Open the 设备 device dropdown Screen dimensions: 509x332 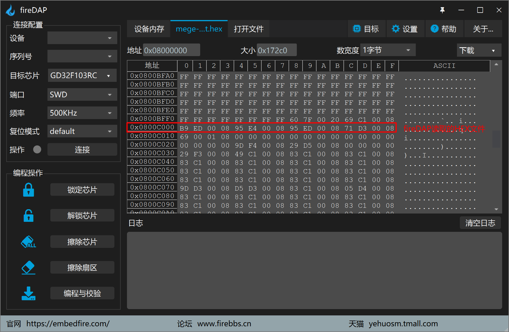[x=82, y=38]
